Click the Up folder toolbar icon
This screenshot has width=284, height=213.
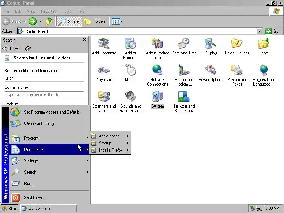(x=49, y=21)
